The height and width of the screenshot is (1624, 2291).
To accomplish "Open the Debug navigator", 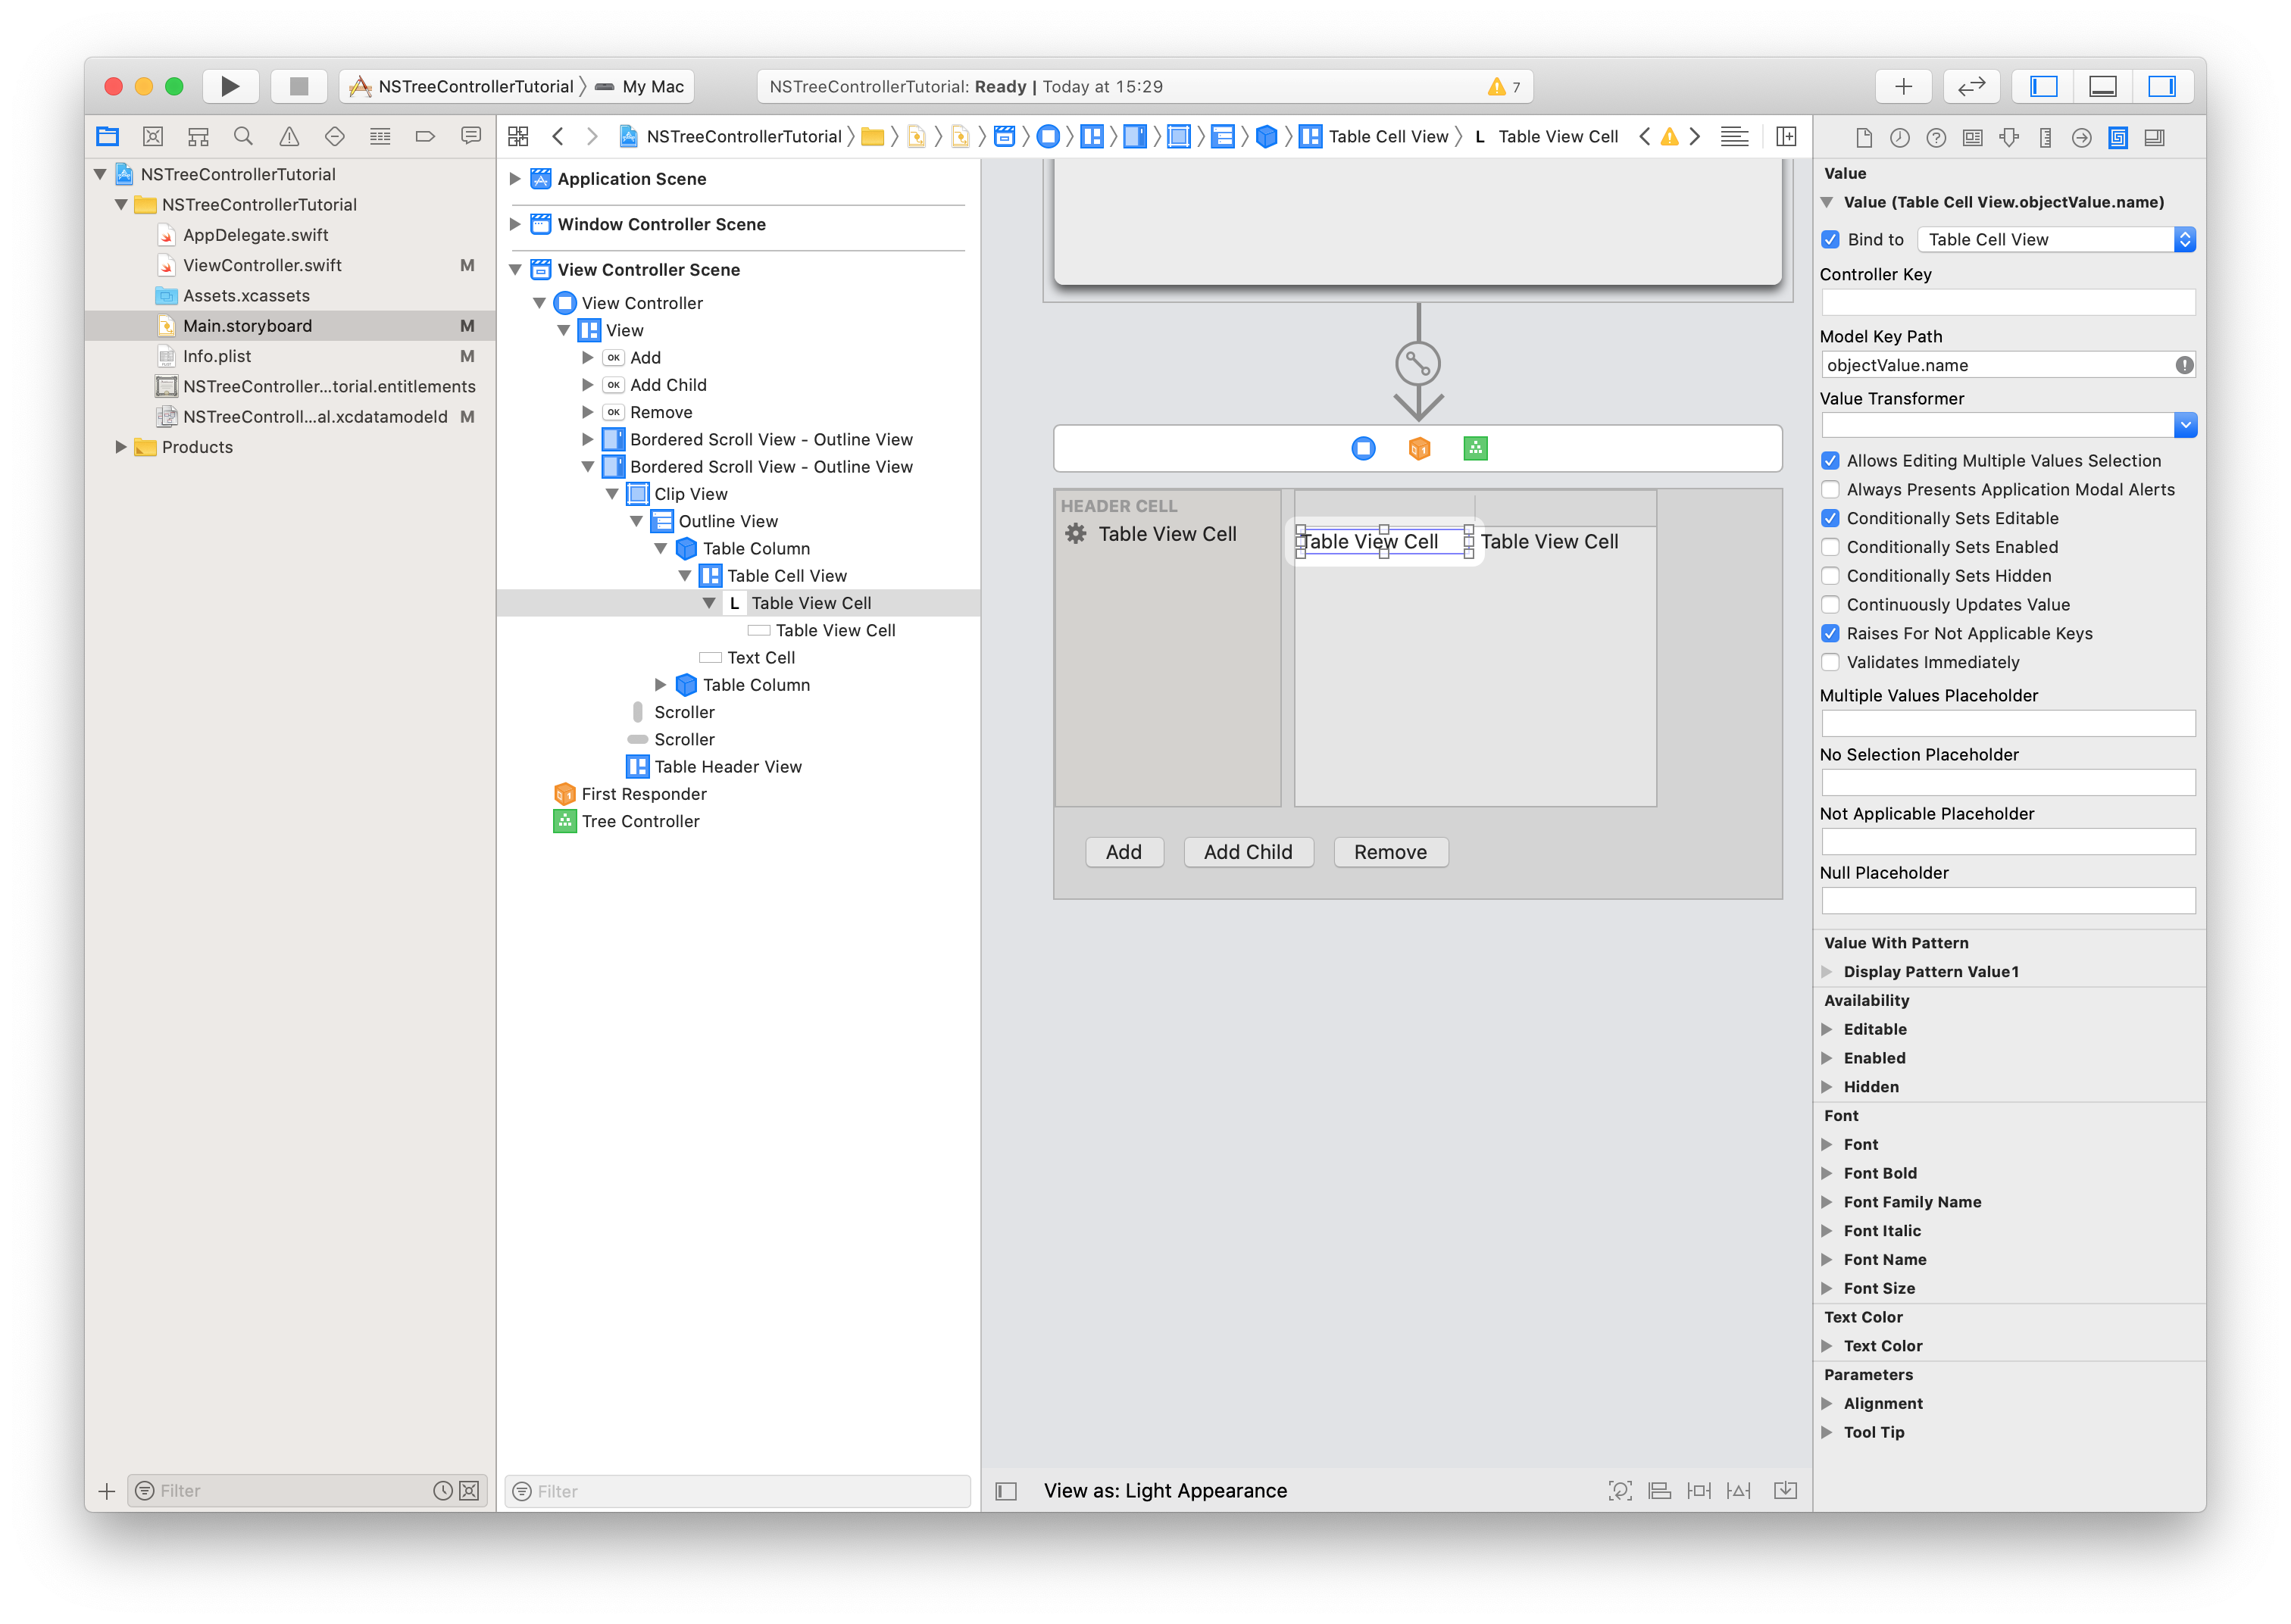I will (380, 136).
